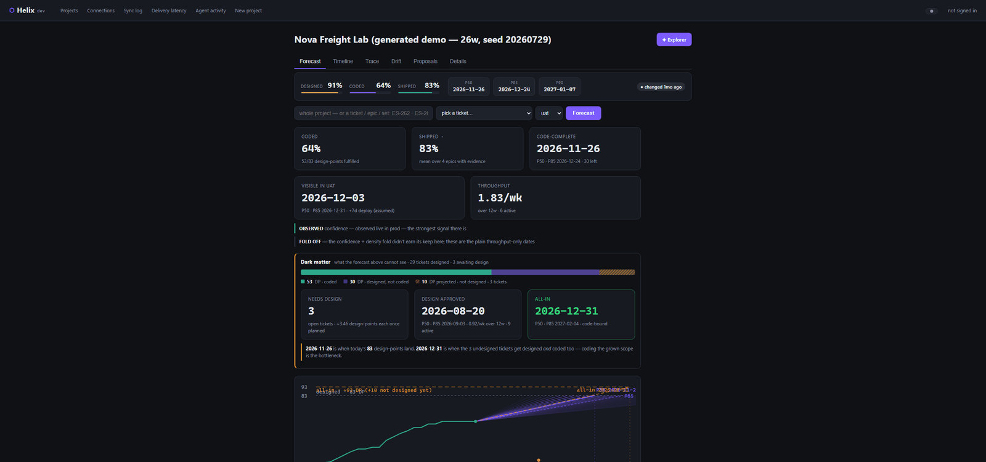Open the Projects menu
The image size is (986, 462).
click(x=69, y=10)
